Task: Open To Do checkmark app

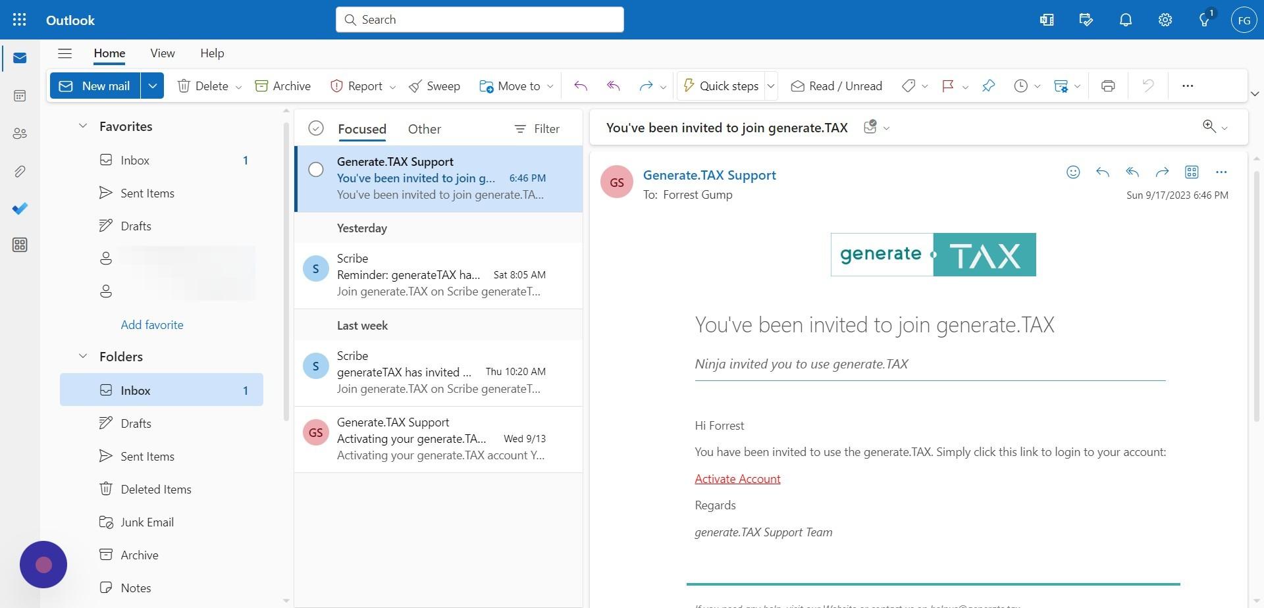Action: coord(20,209)
